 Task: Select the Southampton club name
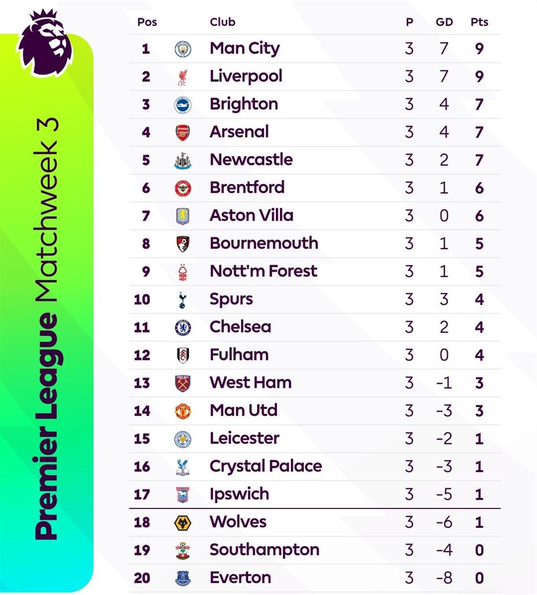265,550
